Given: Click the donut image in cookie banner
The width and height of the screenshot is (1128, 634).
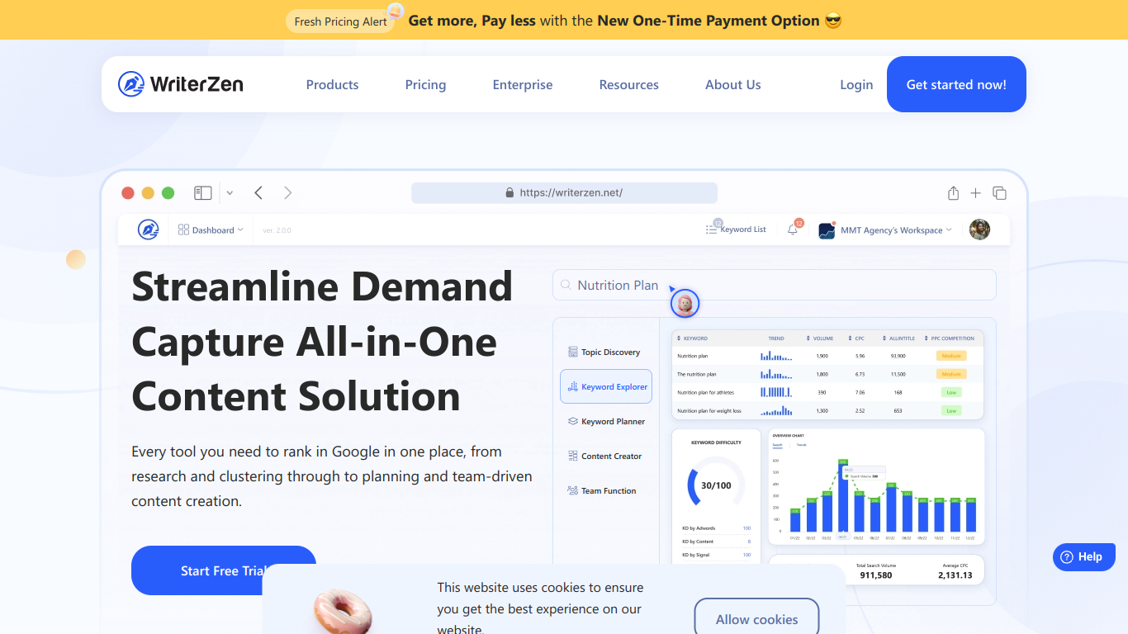Looking at the screenshot, I should tap(343, 612).
